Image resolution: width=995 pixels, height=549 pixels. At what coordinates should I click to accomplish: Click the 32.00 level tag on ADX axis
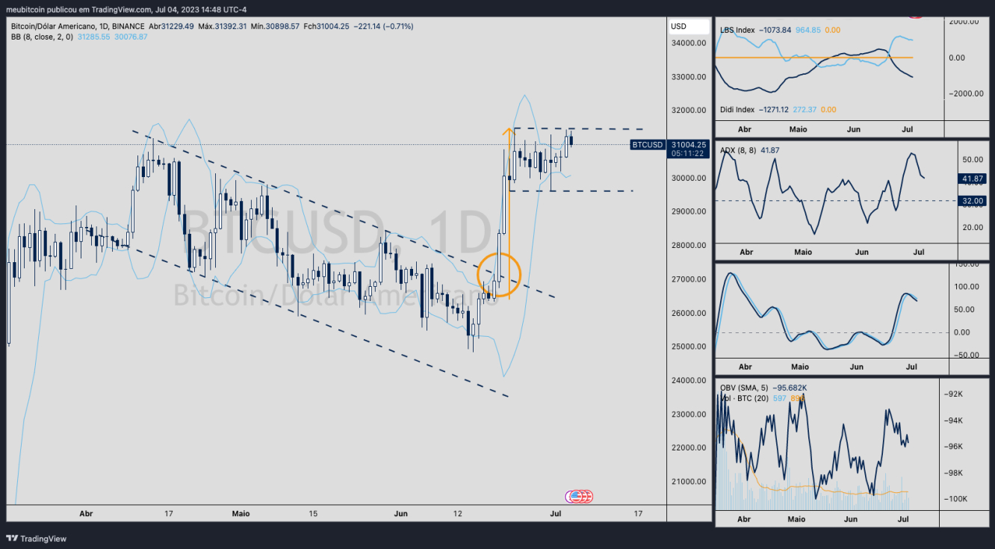pyautogui.click(x=973, y=200)
